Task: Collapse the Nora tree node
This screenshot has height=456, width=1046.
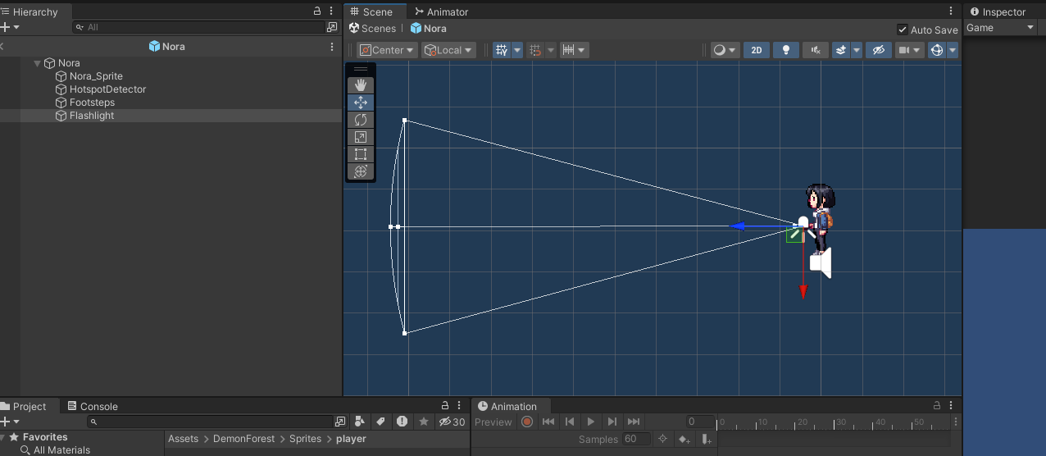Action: click(37, 63)
